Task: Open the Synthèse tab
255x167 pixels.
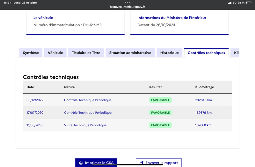Action: pos(31,53)
